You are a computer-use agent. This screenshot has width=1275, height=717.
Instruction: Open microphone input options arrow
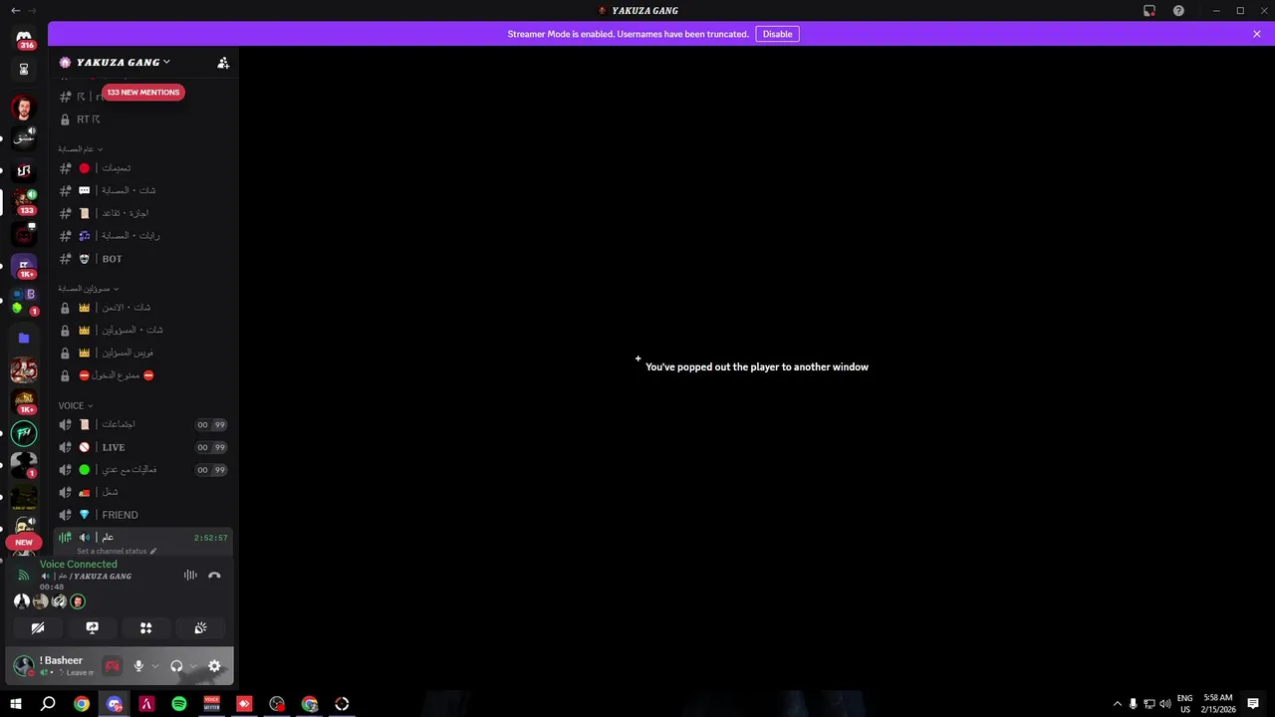[x=155, y=666]
